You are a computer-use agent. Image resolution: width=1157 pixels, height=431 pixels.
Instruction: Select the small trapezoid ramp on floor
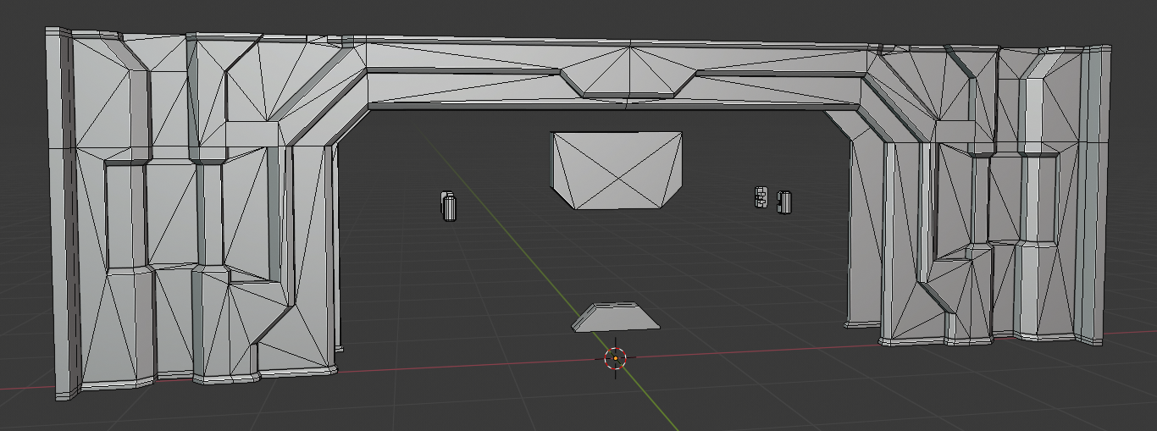pos(616,317)
